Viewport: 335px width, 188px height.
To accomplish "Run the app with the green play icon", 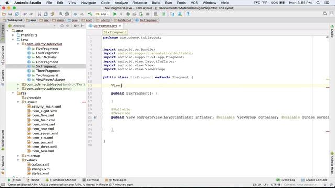I will point(115,14).
